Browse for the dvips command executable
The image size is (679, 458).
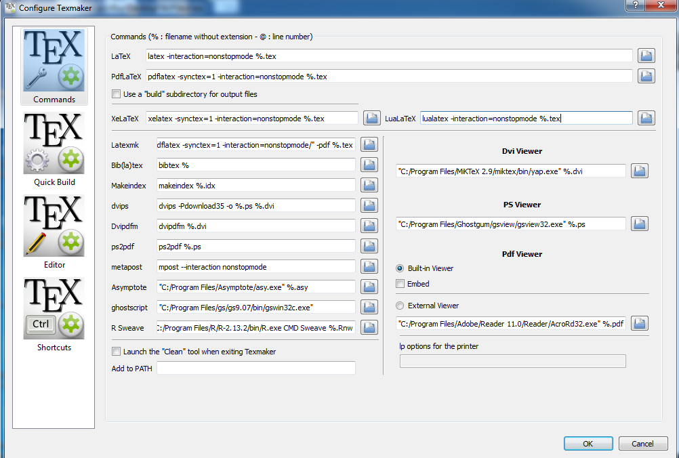tap(369, 205)
